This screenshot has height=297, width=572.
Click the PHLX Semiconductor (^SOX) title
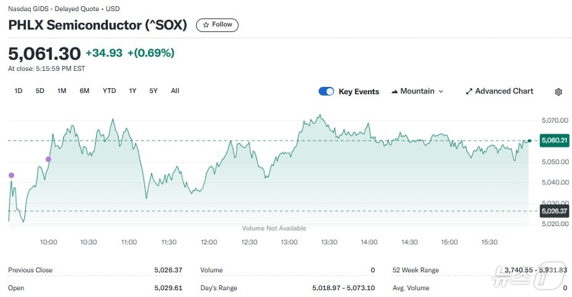point(97,25)
